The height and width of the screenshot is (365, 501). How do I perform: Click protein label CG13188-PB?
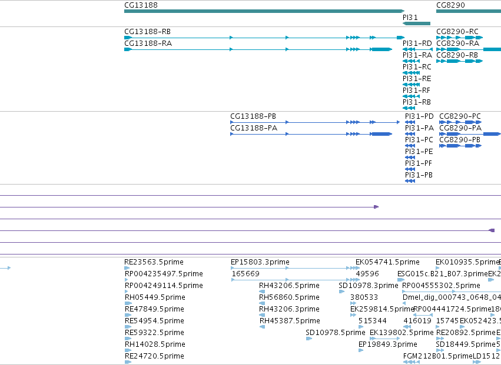click(253, 116)
